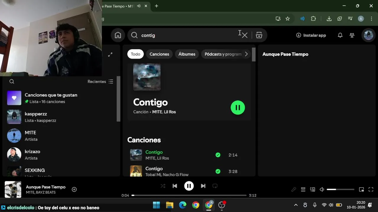Search within your library icon
The height and width of the screenshot is (212, 378).
click(x=12, y=82)
